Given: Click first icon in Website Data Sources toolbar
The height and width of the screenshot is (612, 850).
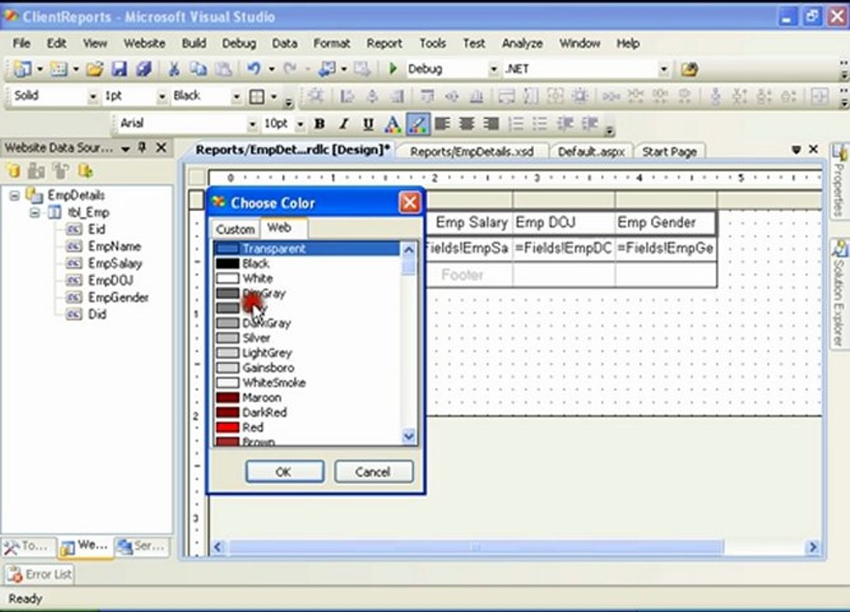Looking at the screenshot, I should 13,172.
